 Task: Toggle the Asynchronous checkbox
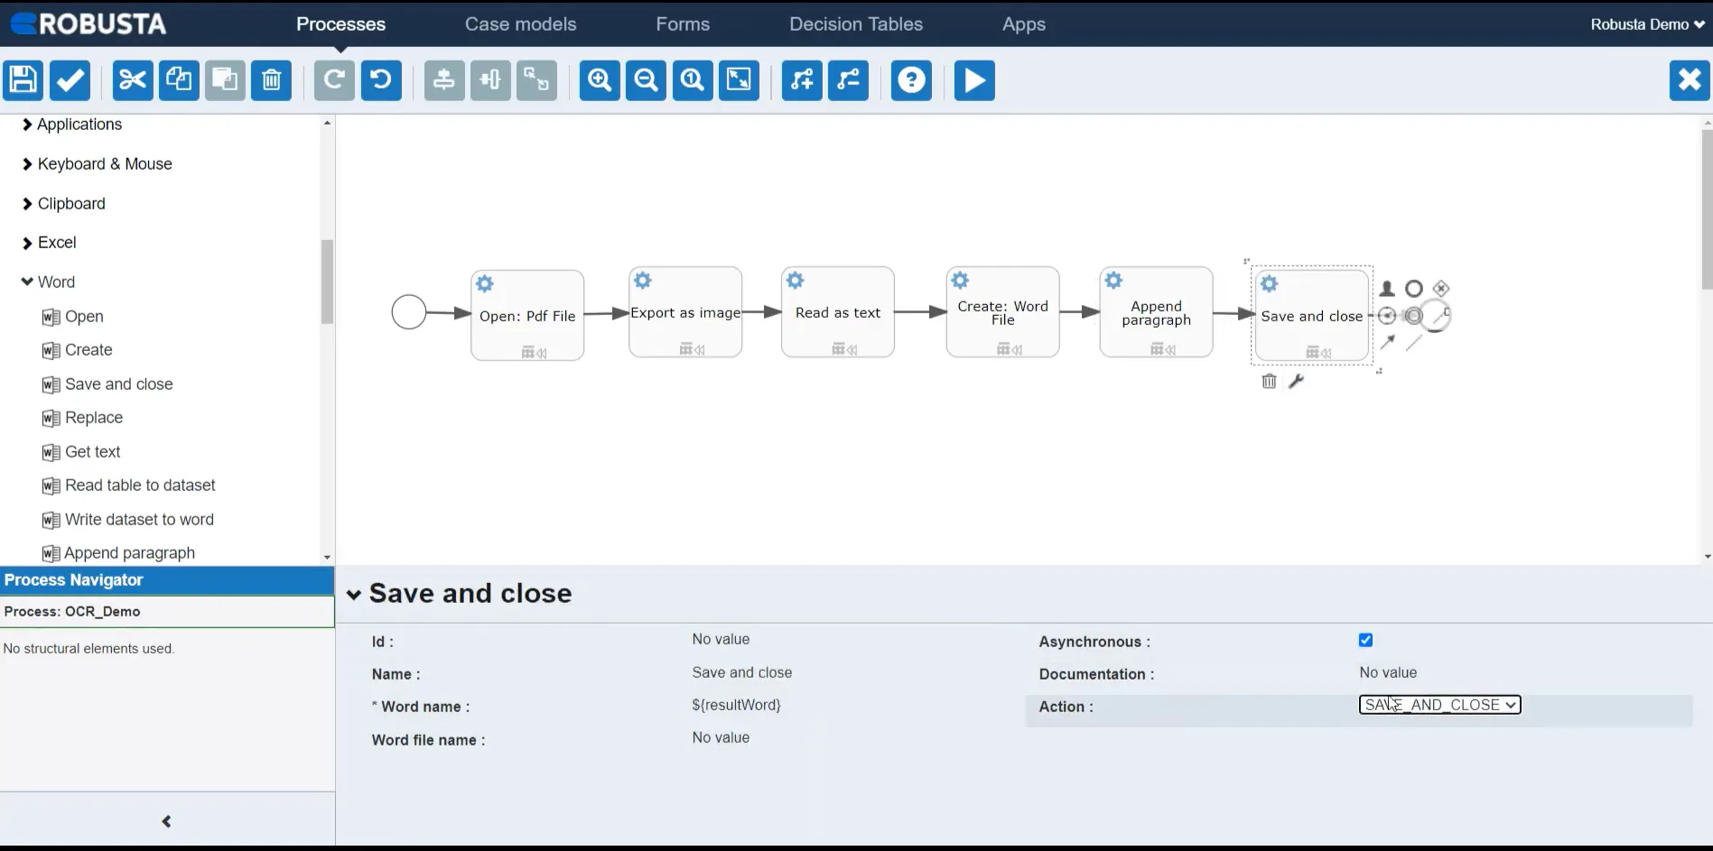[1365, 640]
